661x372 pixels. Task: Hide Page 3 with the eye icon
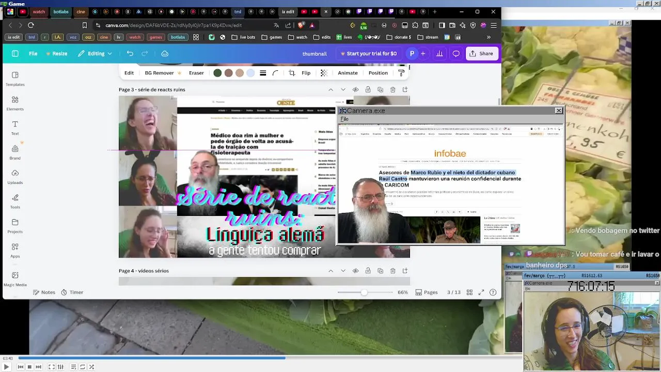click(355, 89)
